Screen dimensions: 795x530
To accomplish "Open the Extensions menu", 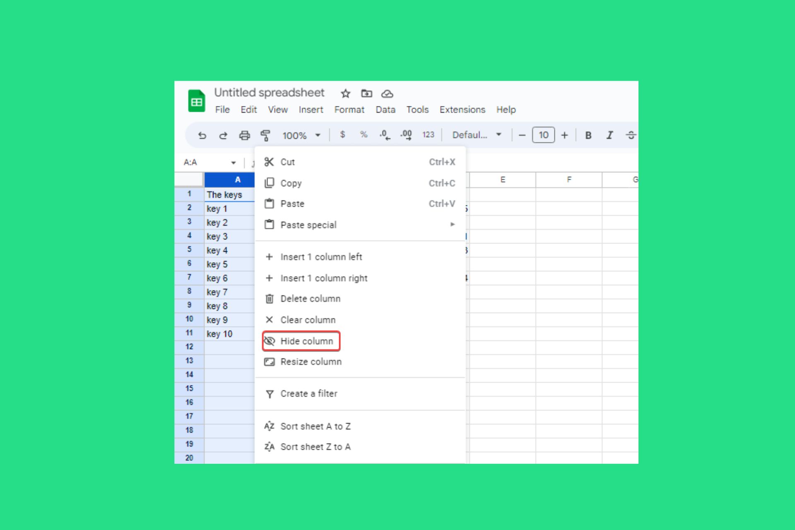I will [463, 110].
